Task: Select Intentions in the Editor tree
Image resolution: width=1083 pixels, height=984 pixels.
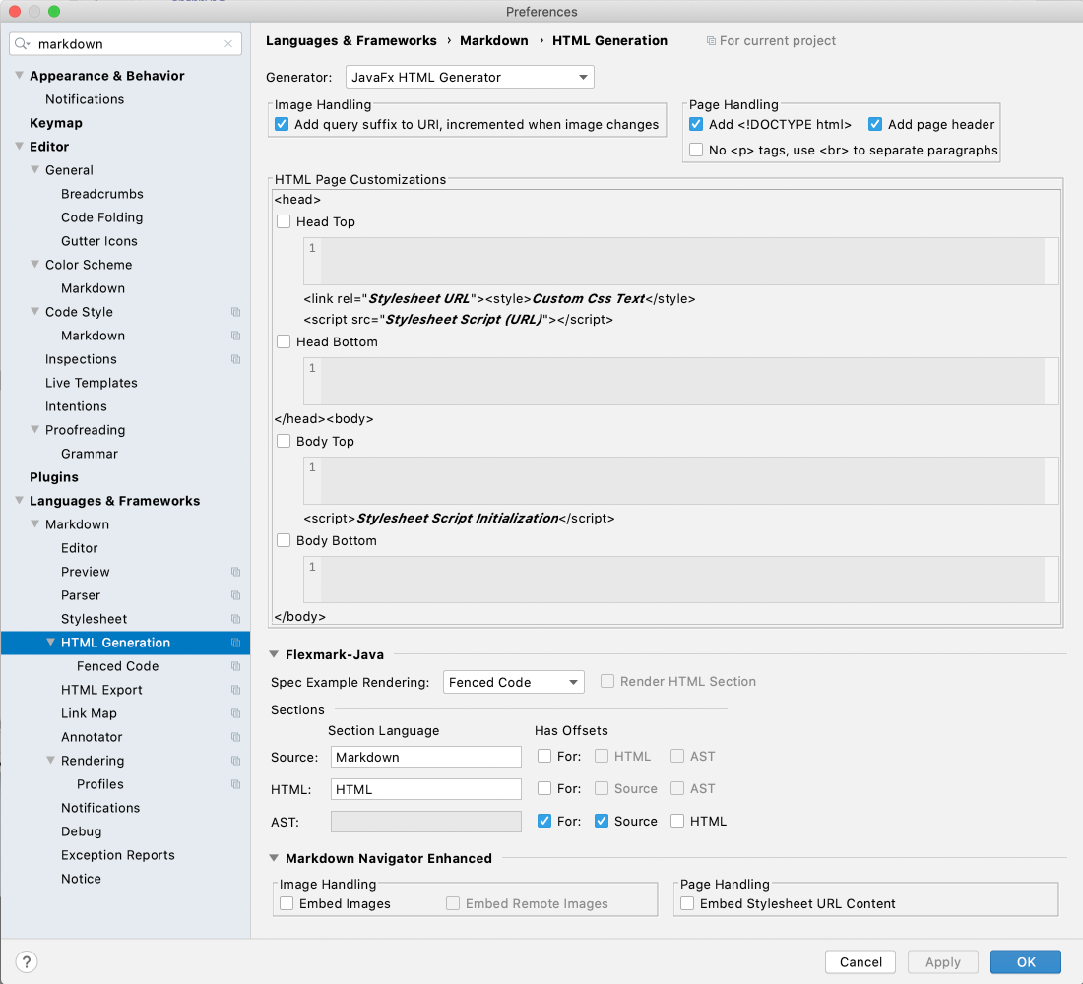Action: pos(76,406)
